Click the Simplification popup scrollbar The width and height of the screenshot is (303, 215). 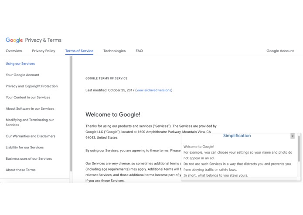[x=299, y=148]
